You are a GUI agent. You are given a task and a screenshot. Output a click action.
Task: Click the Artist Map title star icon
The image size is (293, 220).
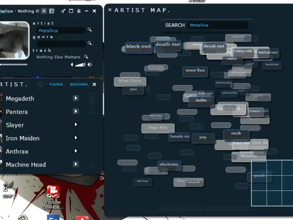(x=110, y=10)
